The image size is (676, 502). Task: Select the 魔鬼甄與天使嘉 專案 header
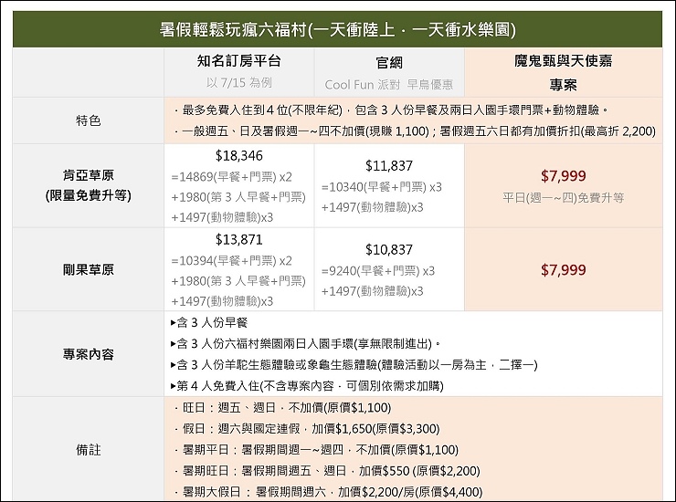(x=563, y=72)
